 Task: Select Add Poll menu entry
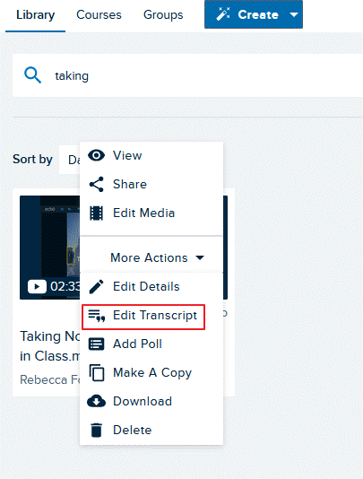click(x=151, y=344)
